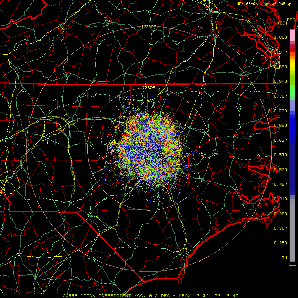Click the 0.307 color scale value
This screenshot has width=298, height=298.
tap(280, 228)
